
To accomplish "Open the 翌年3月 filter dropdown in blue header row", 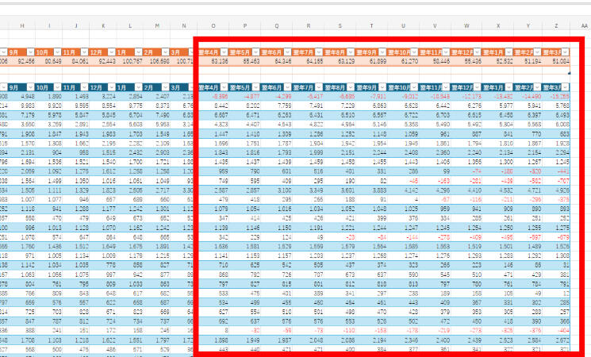I will coord(565,87).
